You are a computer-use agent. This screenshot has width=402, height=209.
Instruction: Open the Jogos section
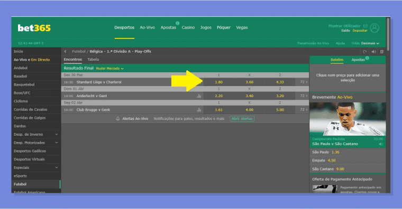(206, 27)
